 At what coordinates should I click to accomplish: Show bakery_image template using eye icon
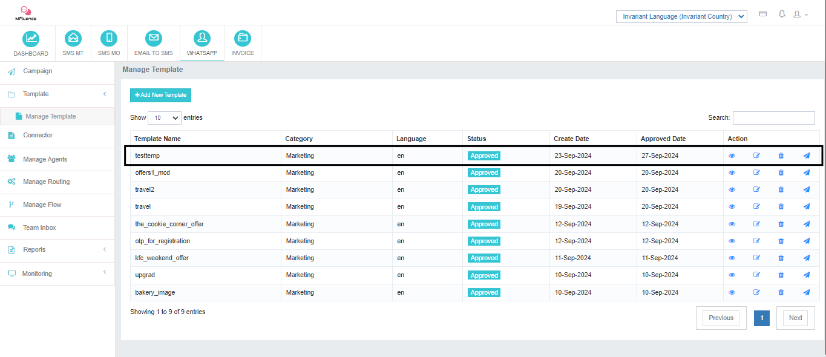732,293
